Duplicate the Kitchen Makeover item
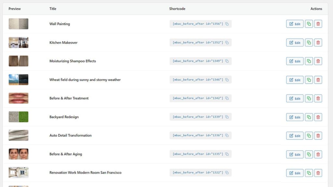 click(x=309, y=43)
